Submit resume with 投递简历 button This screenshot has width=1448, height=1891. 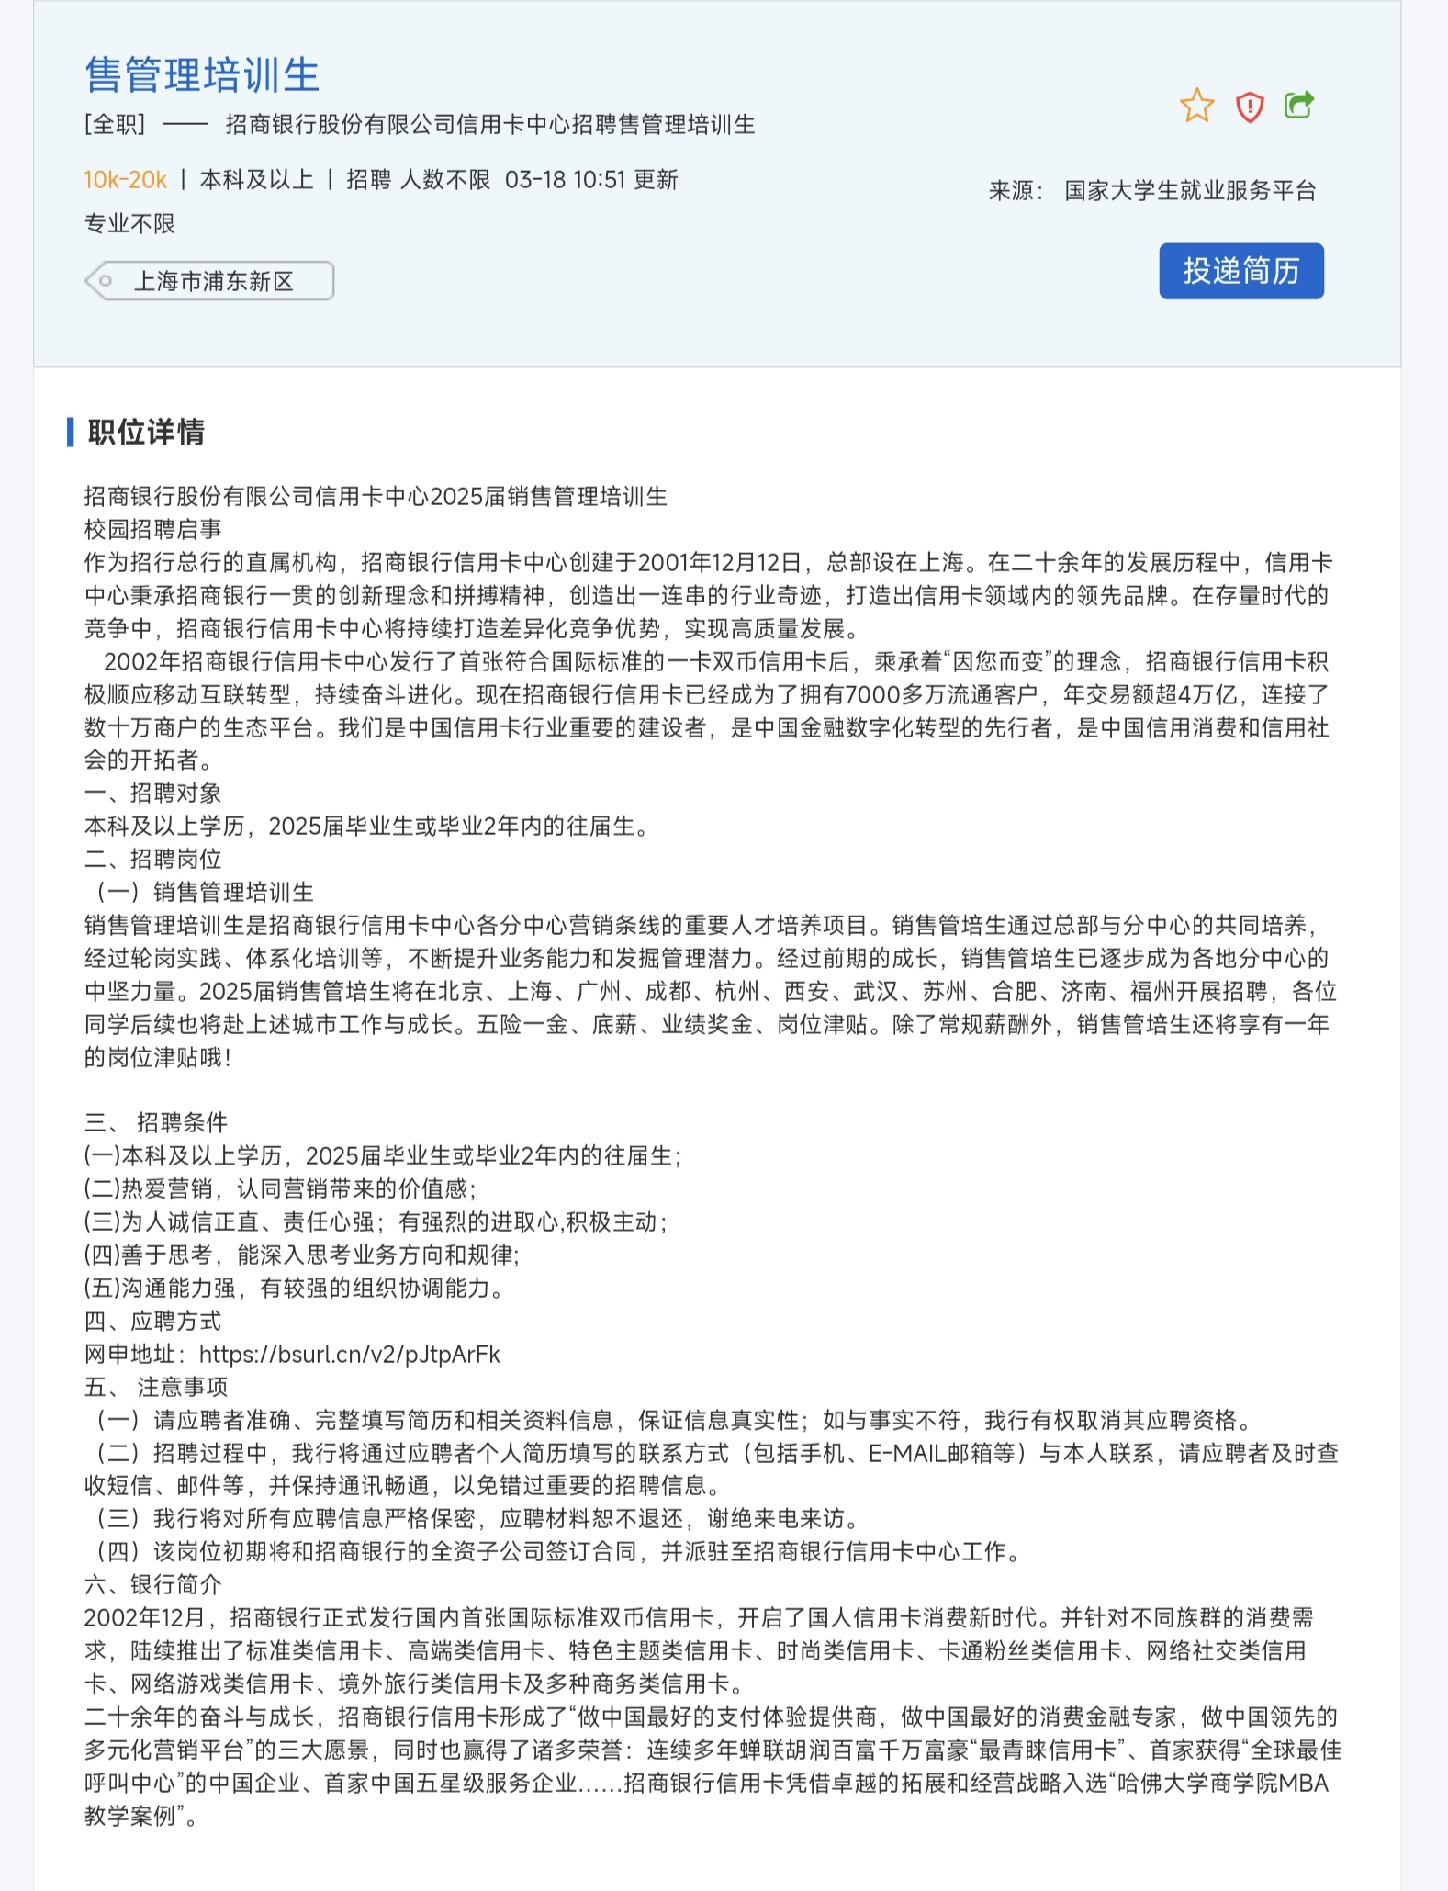[x=1241, y=271]
